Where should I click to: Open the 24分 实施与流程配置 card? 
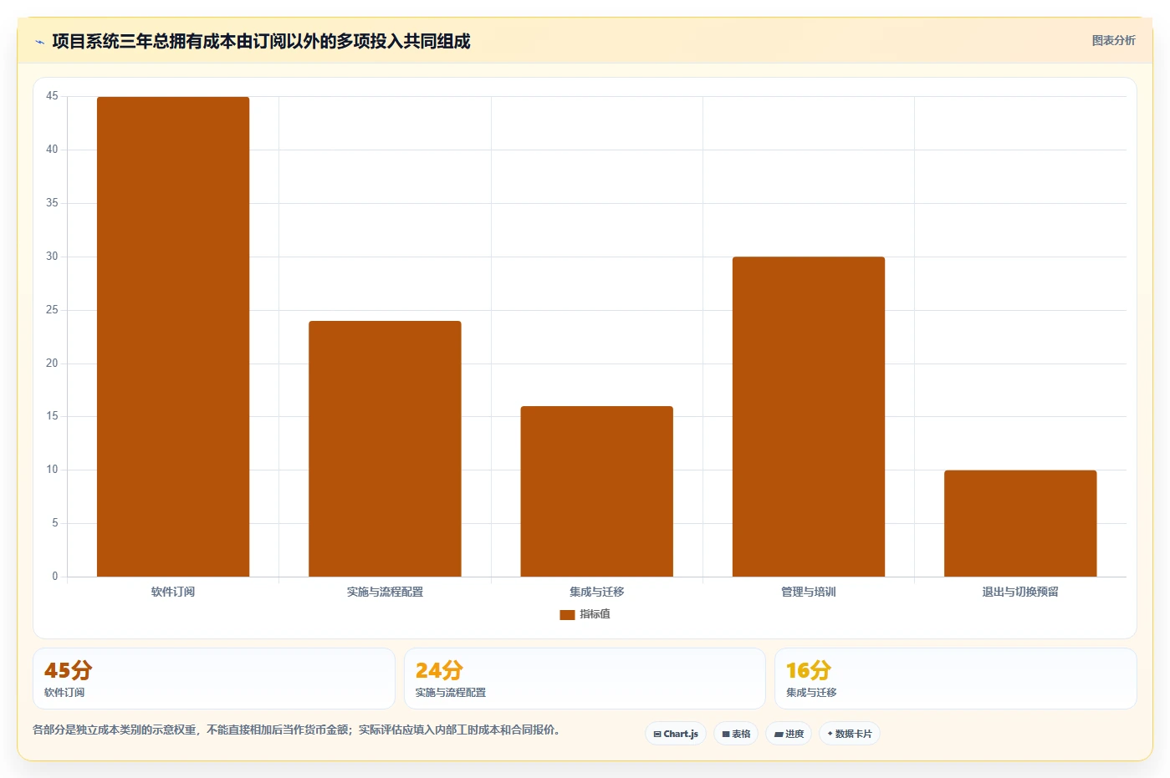[585, 679]
